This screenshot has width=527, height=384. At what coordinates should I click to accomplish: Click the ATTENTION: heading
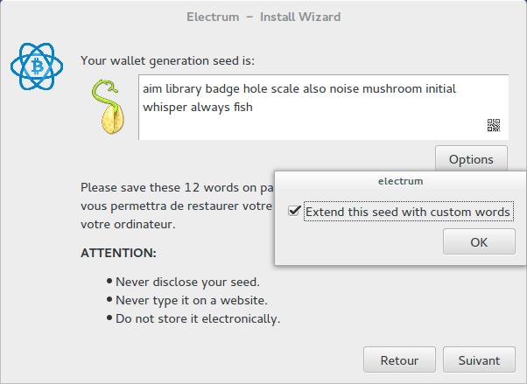pos(118,253)
